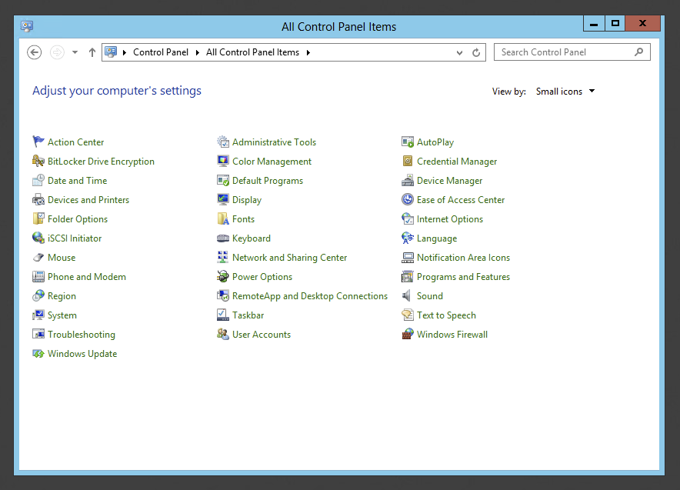Screen dimensions: 680x490
Task: Click the Power Options icon
Action: 223,276
